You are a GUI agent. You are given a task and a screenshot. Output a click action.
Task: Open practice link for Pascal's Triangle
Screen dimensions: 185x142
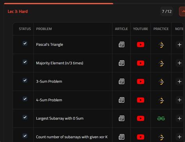(161, 45)
